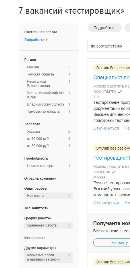Open the ООО КОМТЕК company page

click(x=105, y=92)
